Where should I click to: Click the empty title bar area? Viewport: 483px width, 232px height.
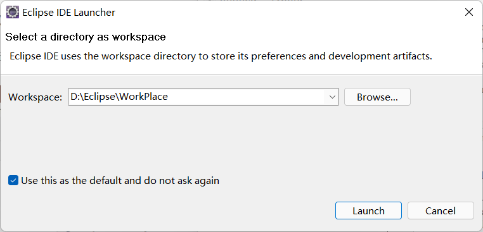coord(287,12)
